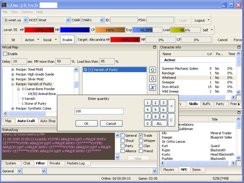Maximize the Virtual Map panel
The width and height of the screenshot is (244, 183).
[x=154, y=47]
